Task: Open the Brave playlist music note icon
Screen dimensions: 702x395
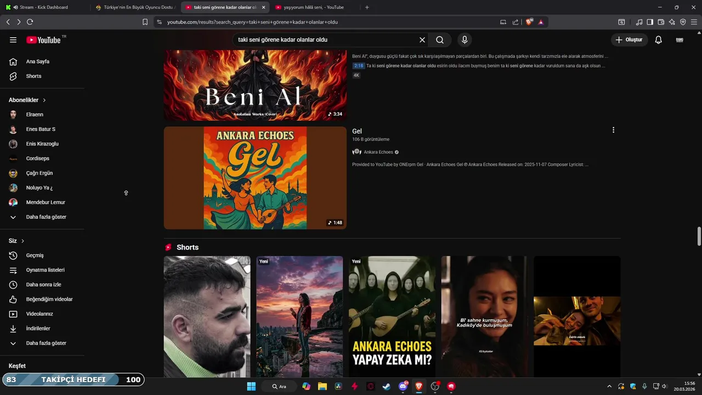Action: click(x=639, y=22)
